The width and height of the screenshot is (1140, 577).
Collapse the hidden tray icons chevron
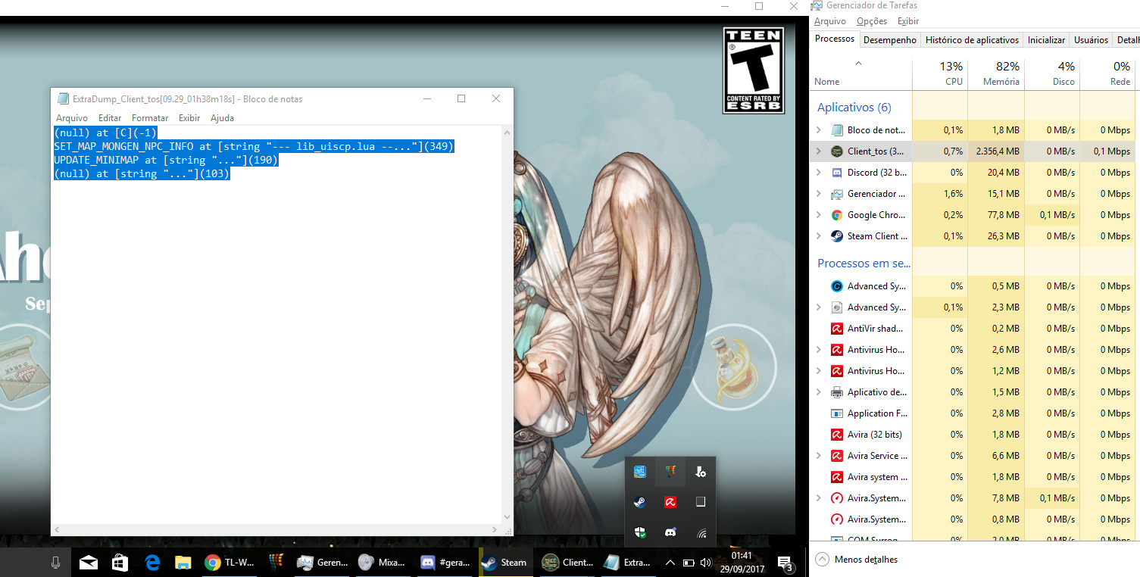point(670,563)
